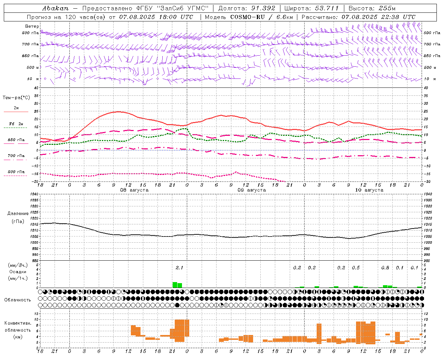Click the "2.1" precipitation amount value
The width and height of the screenshot is (442, 354).
[x=179, y=268]
